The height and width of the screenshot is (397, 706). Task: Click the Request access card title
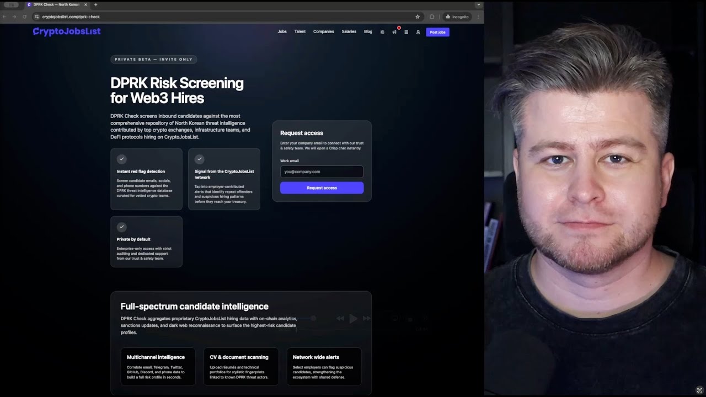click(x=302, y=133)
